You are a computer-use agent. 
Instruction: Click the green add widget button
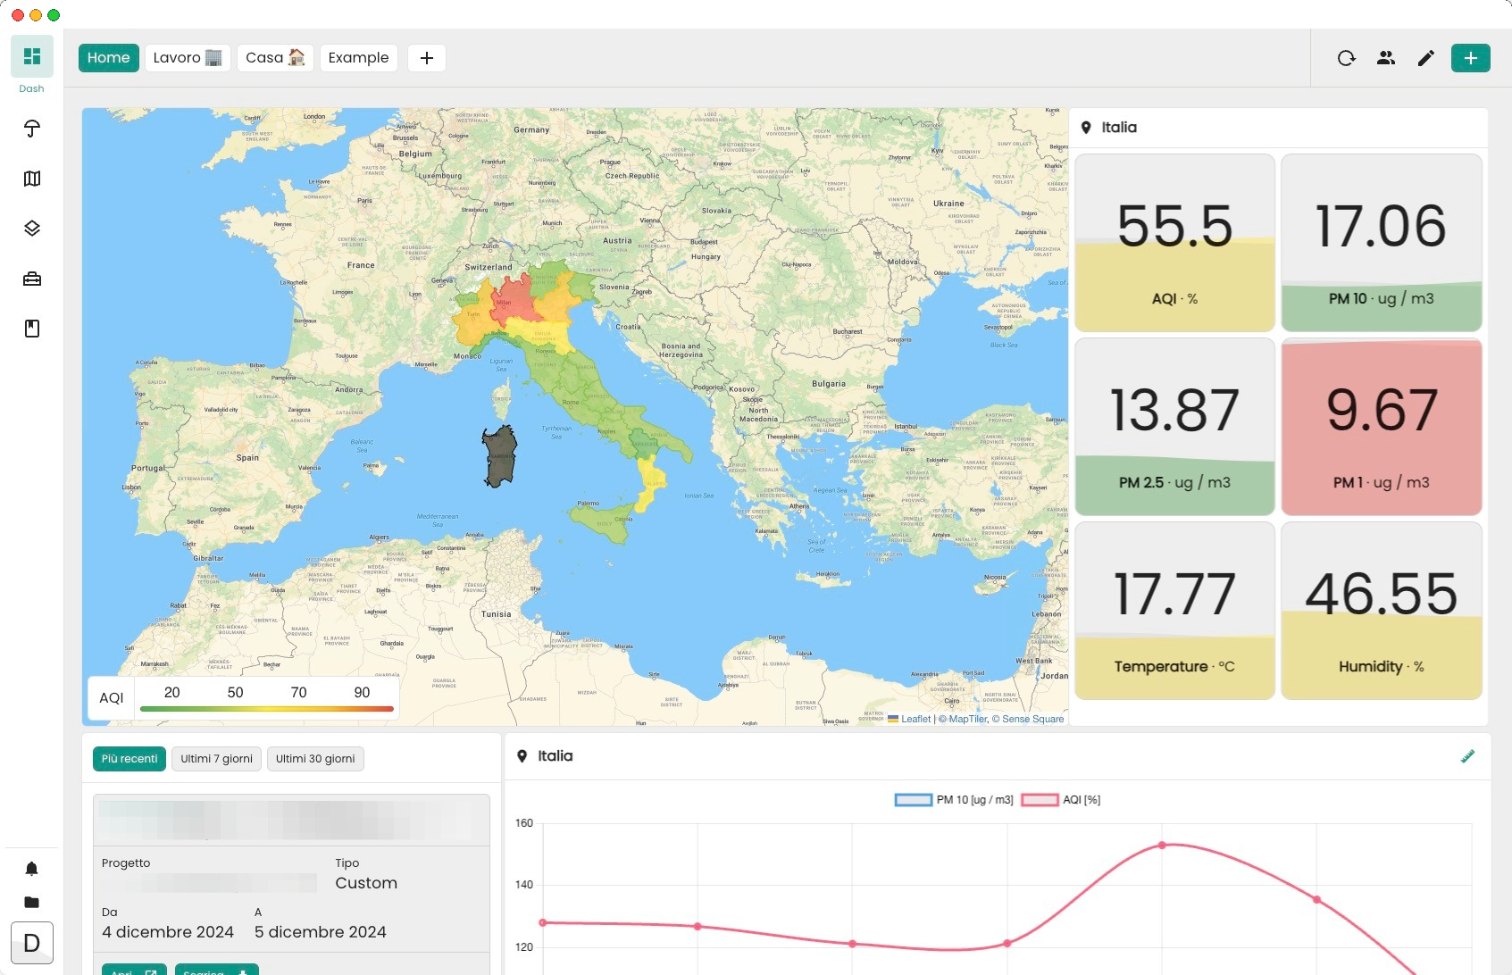point(1470,58)
